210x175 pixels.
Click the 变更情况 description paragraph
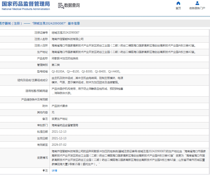[129, 158]
